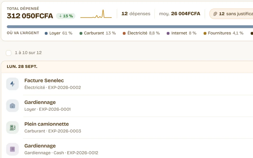Click the OÙ VA L'ARGENT label
This screenshot has width=253, height=158.
point(23,33)
